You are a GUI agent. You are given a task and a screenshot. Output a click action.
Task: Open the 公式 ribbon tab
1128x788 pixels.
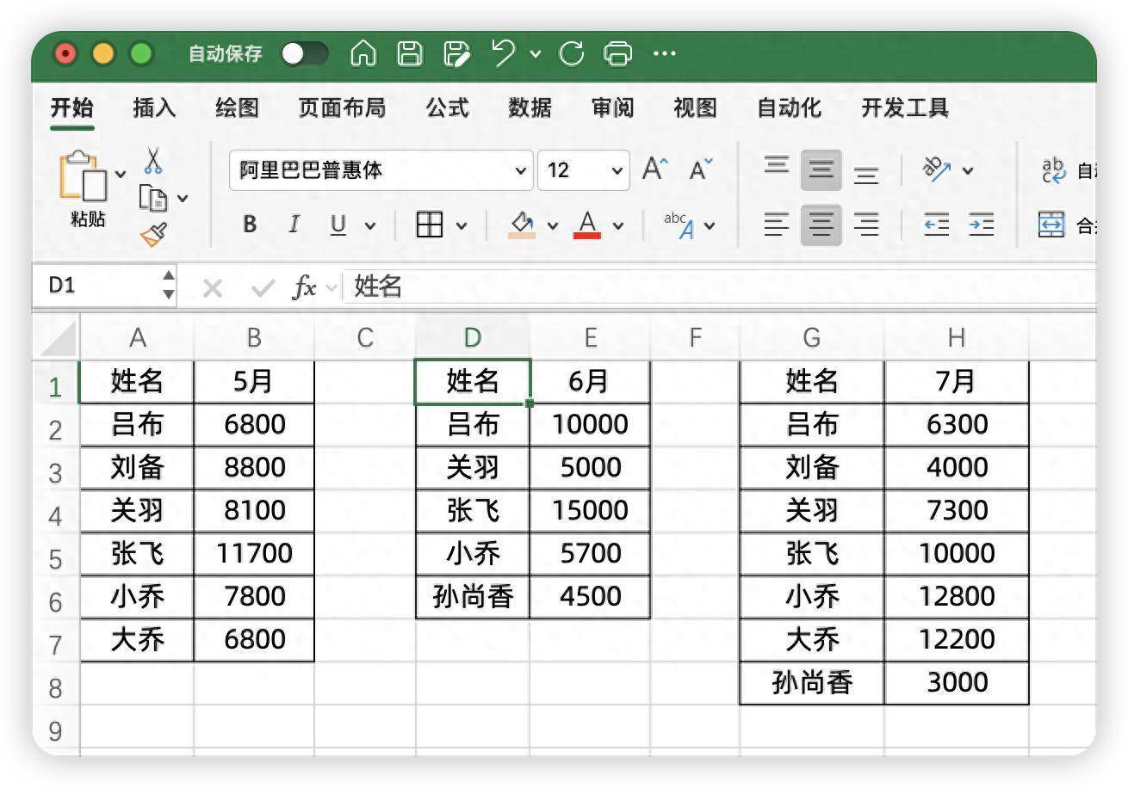tap(447, 108)
